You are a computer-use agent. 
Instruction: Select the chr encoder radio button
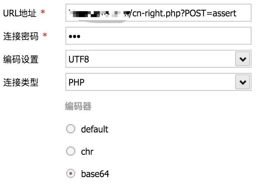pos(70,151)
